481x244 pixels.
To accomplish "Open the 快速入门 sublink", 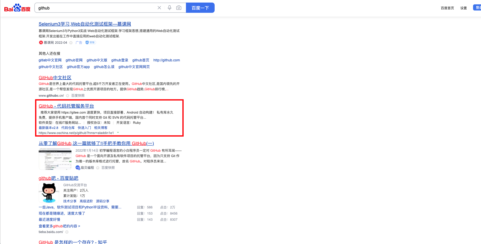I will [x=84, y=128].
